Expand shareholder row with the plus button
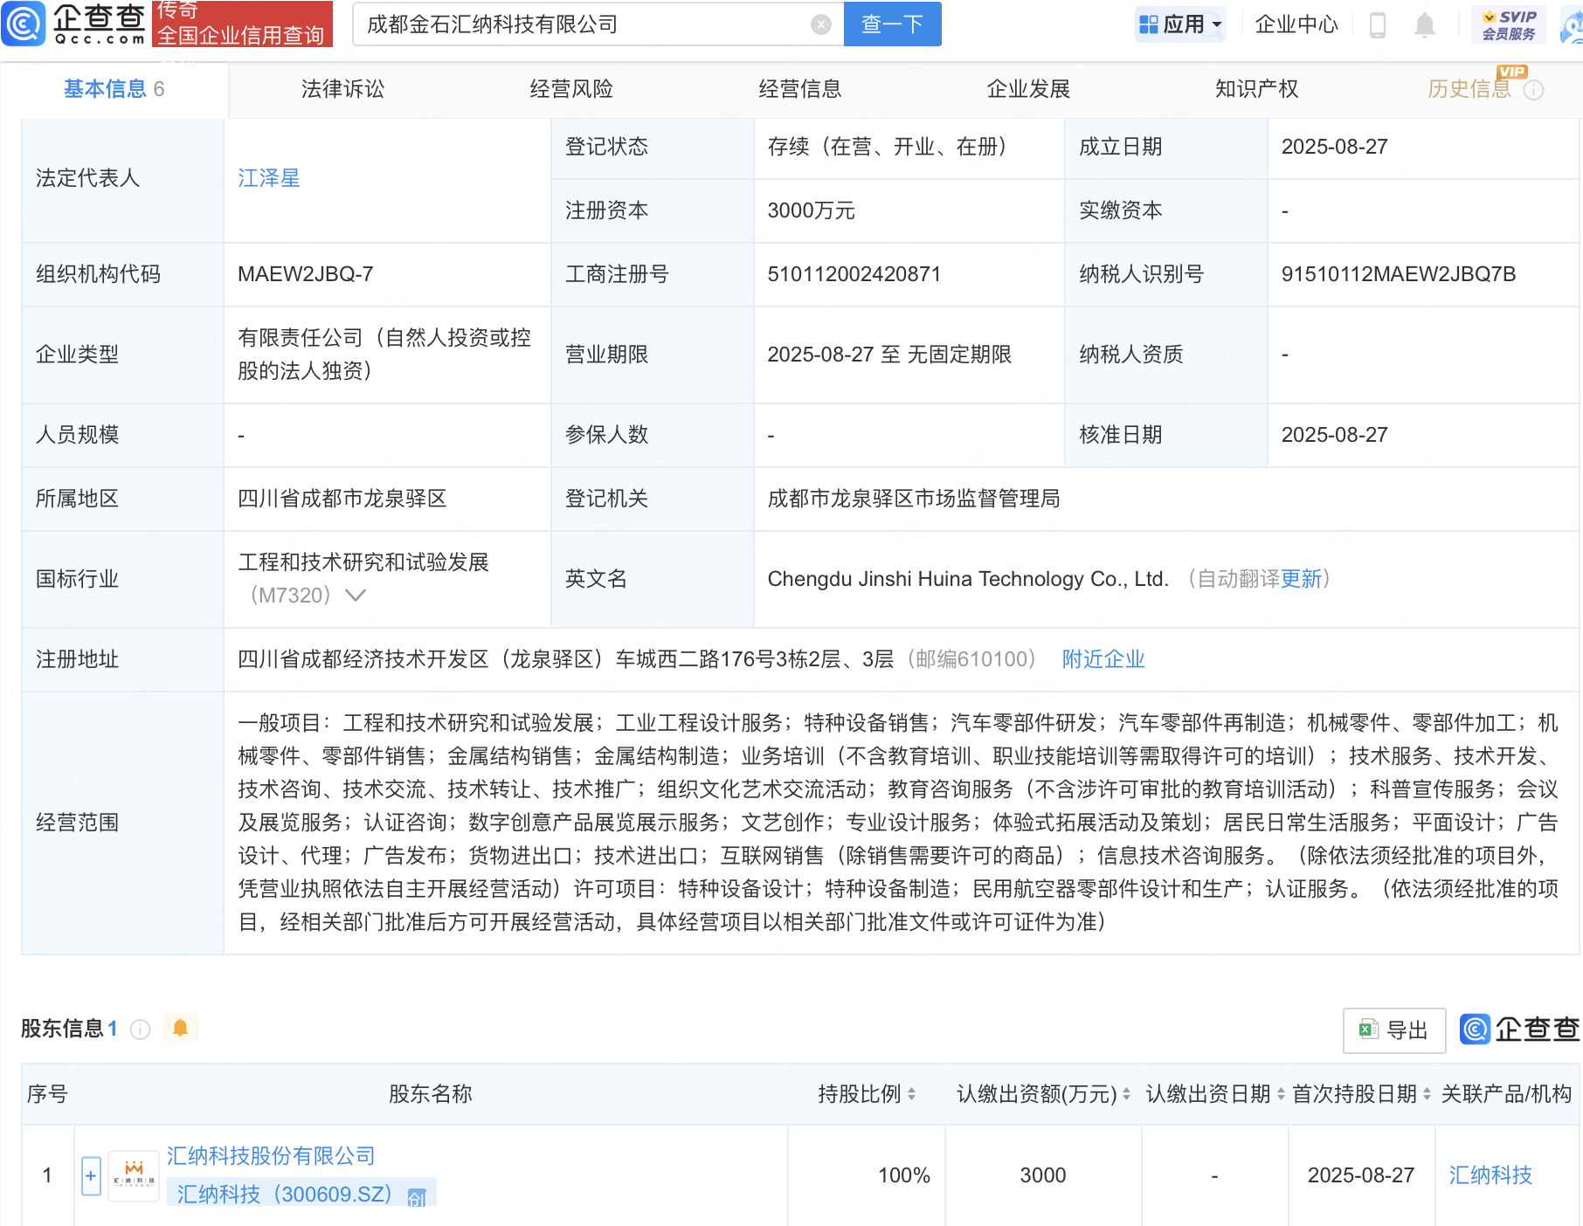The width and height of the screenshot is (1583, 1226). click(x=91, y=1175)
